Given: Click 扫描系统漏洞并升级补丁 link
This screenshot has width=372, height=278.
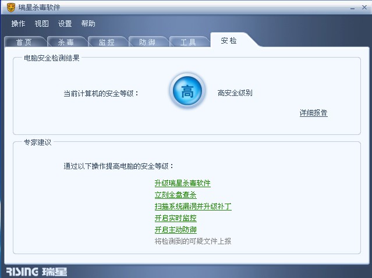Looking at the screenshot, I should (193, 206).
